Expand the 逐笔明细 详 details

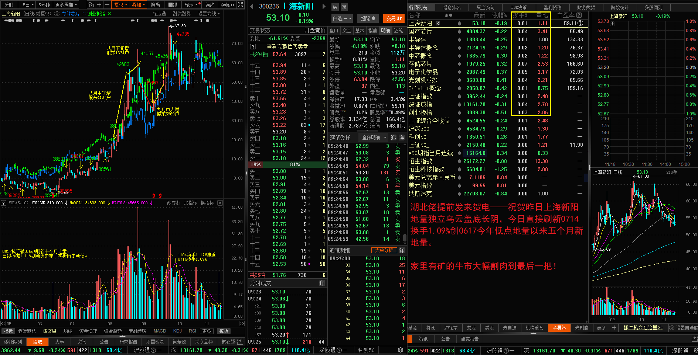402,250
